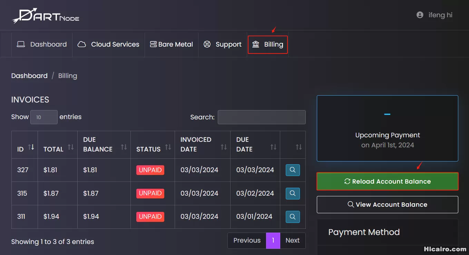The width and height of the screenshot is (469, 255).
Task: Select the ID cell 327
Action: (x=25, y=170)
